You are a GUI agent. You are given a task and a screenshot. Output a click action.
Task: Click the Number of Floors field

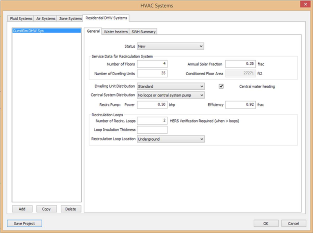pyautogui.click(x=152, y=64)
